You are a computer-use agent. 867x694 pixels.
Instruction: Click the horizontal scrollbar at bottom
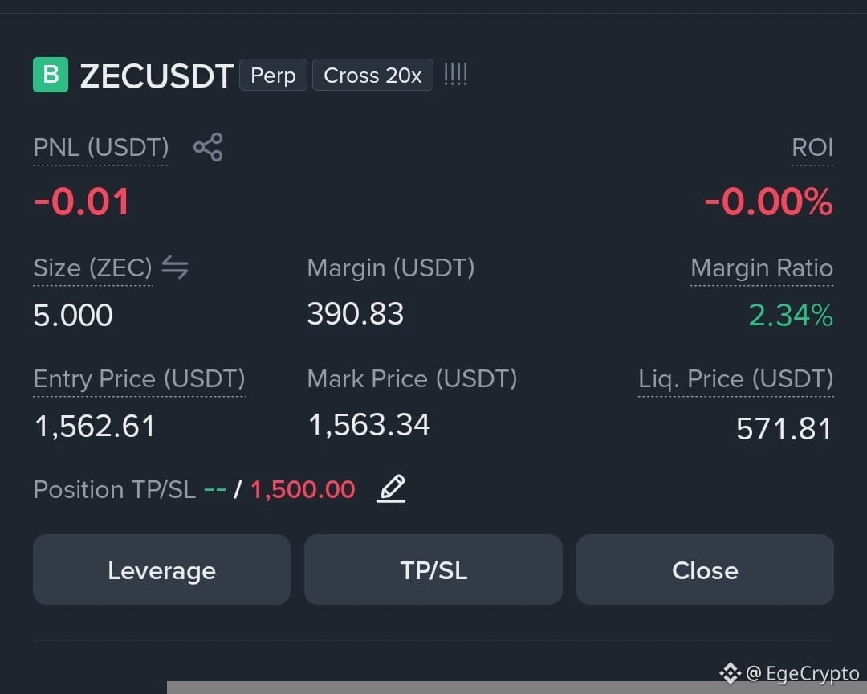pyautogui.click(x=517, y=688)
